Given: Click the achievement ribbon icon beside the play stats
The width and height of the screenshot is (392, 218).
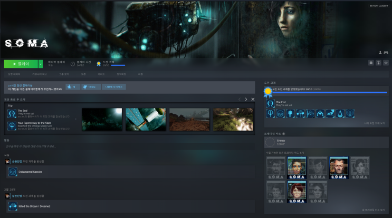Looking at the screenshot, I should click(x=99, y=64).
